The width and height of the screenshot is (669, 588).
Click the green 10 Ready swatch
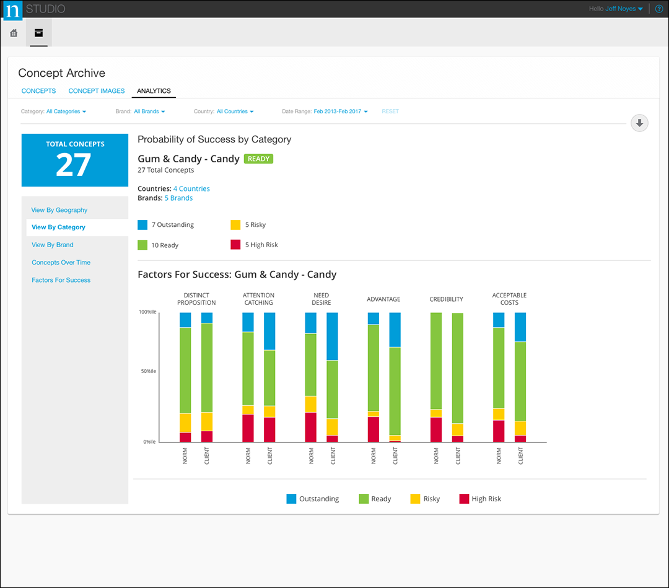(x=142, y=245)
